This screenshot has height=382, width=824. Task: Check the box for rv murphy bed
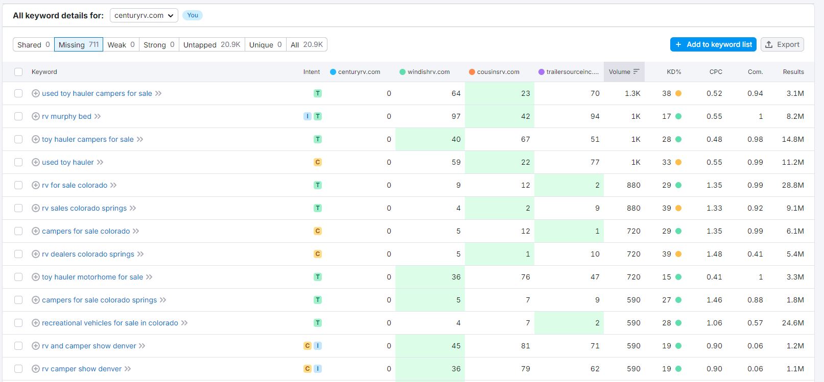[x=18, y=116]
